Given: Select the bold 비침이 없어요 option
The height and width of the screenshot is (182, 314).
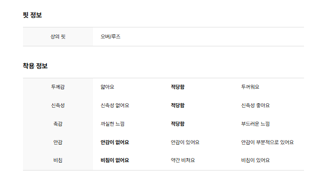Looking at the screenshot, I should pyautogui.click(x=115, y=160).
